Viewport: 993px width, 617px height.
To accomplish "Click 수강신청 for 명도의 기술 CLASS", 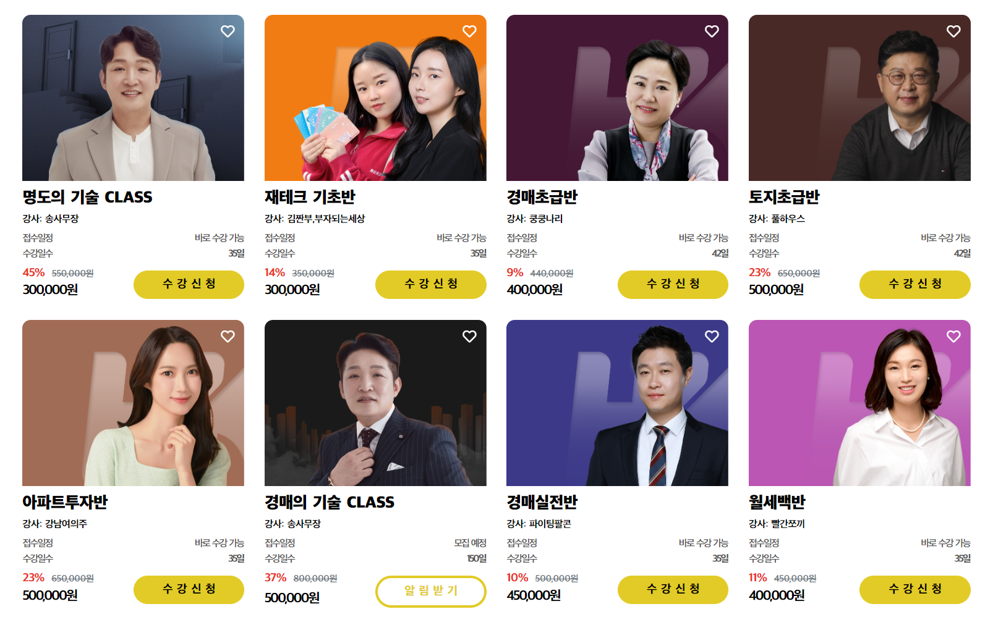I will tap(189, 284).
